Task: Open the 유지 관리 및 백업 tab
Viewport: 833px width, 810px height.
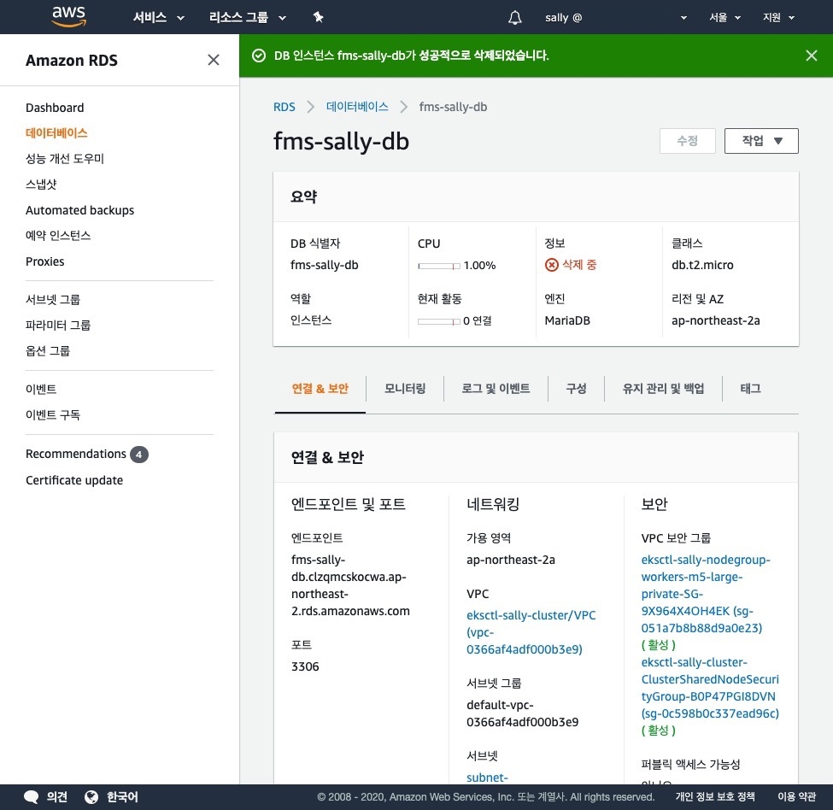Action: point(664,389)
